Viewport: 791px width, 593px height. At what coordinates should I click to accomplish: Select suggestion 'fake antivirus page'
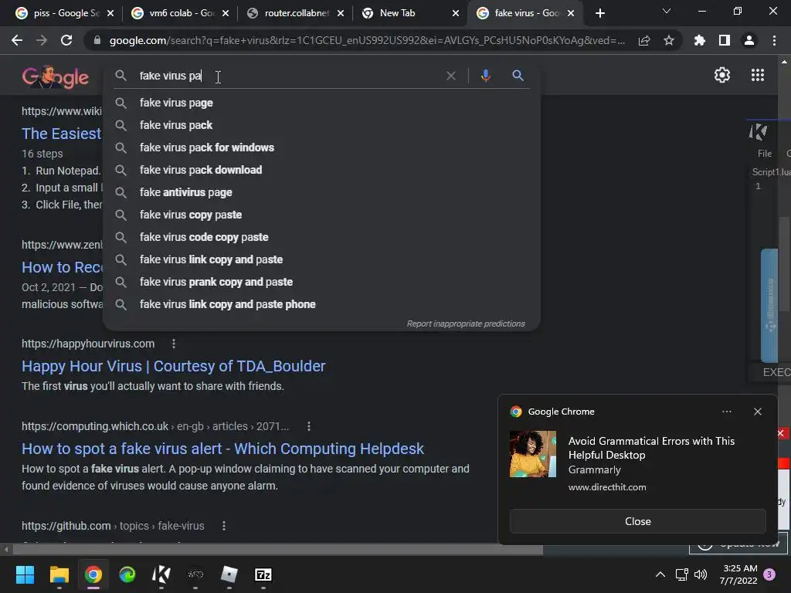pyautogui.click(x=322, y=192)
